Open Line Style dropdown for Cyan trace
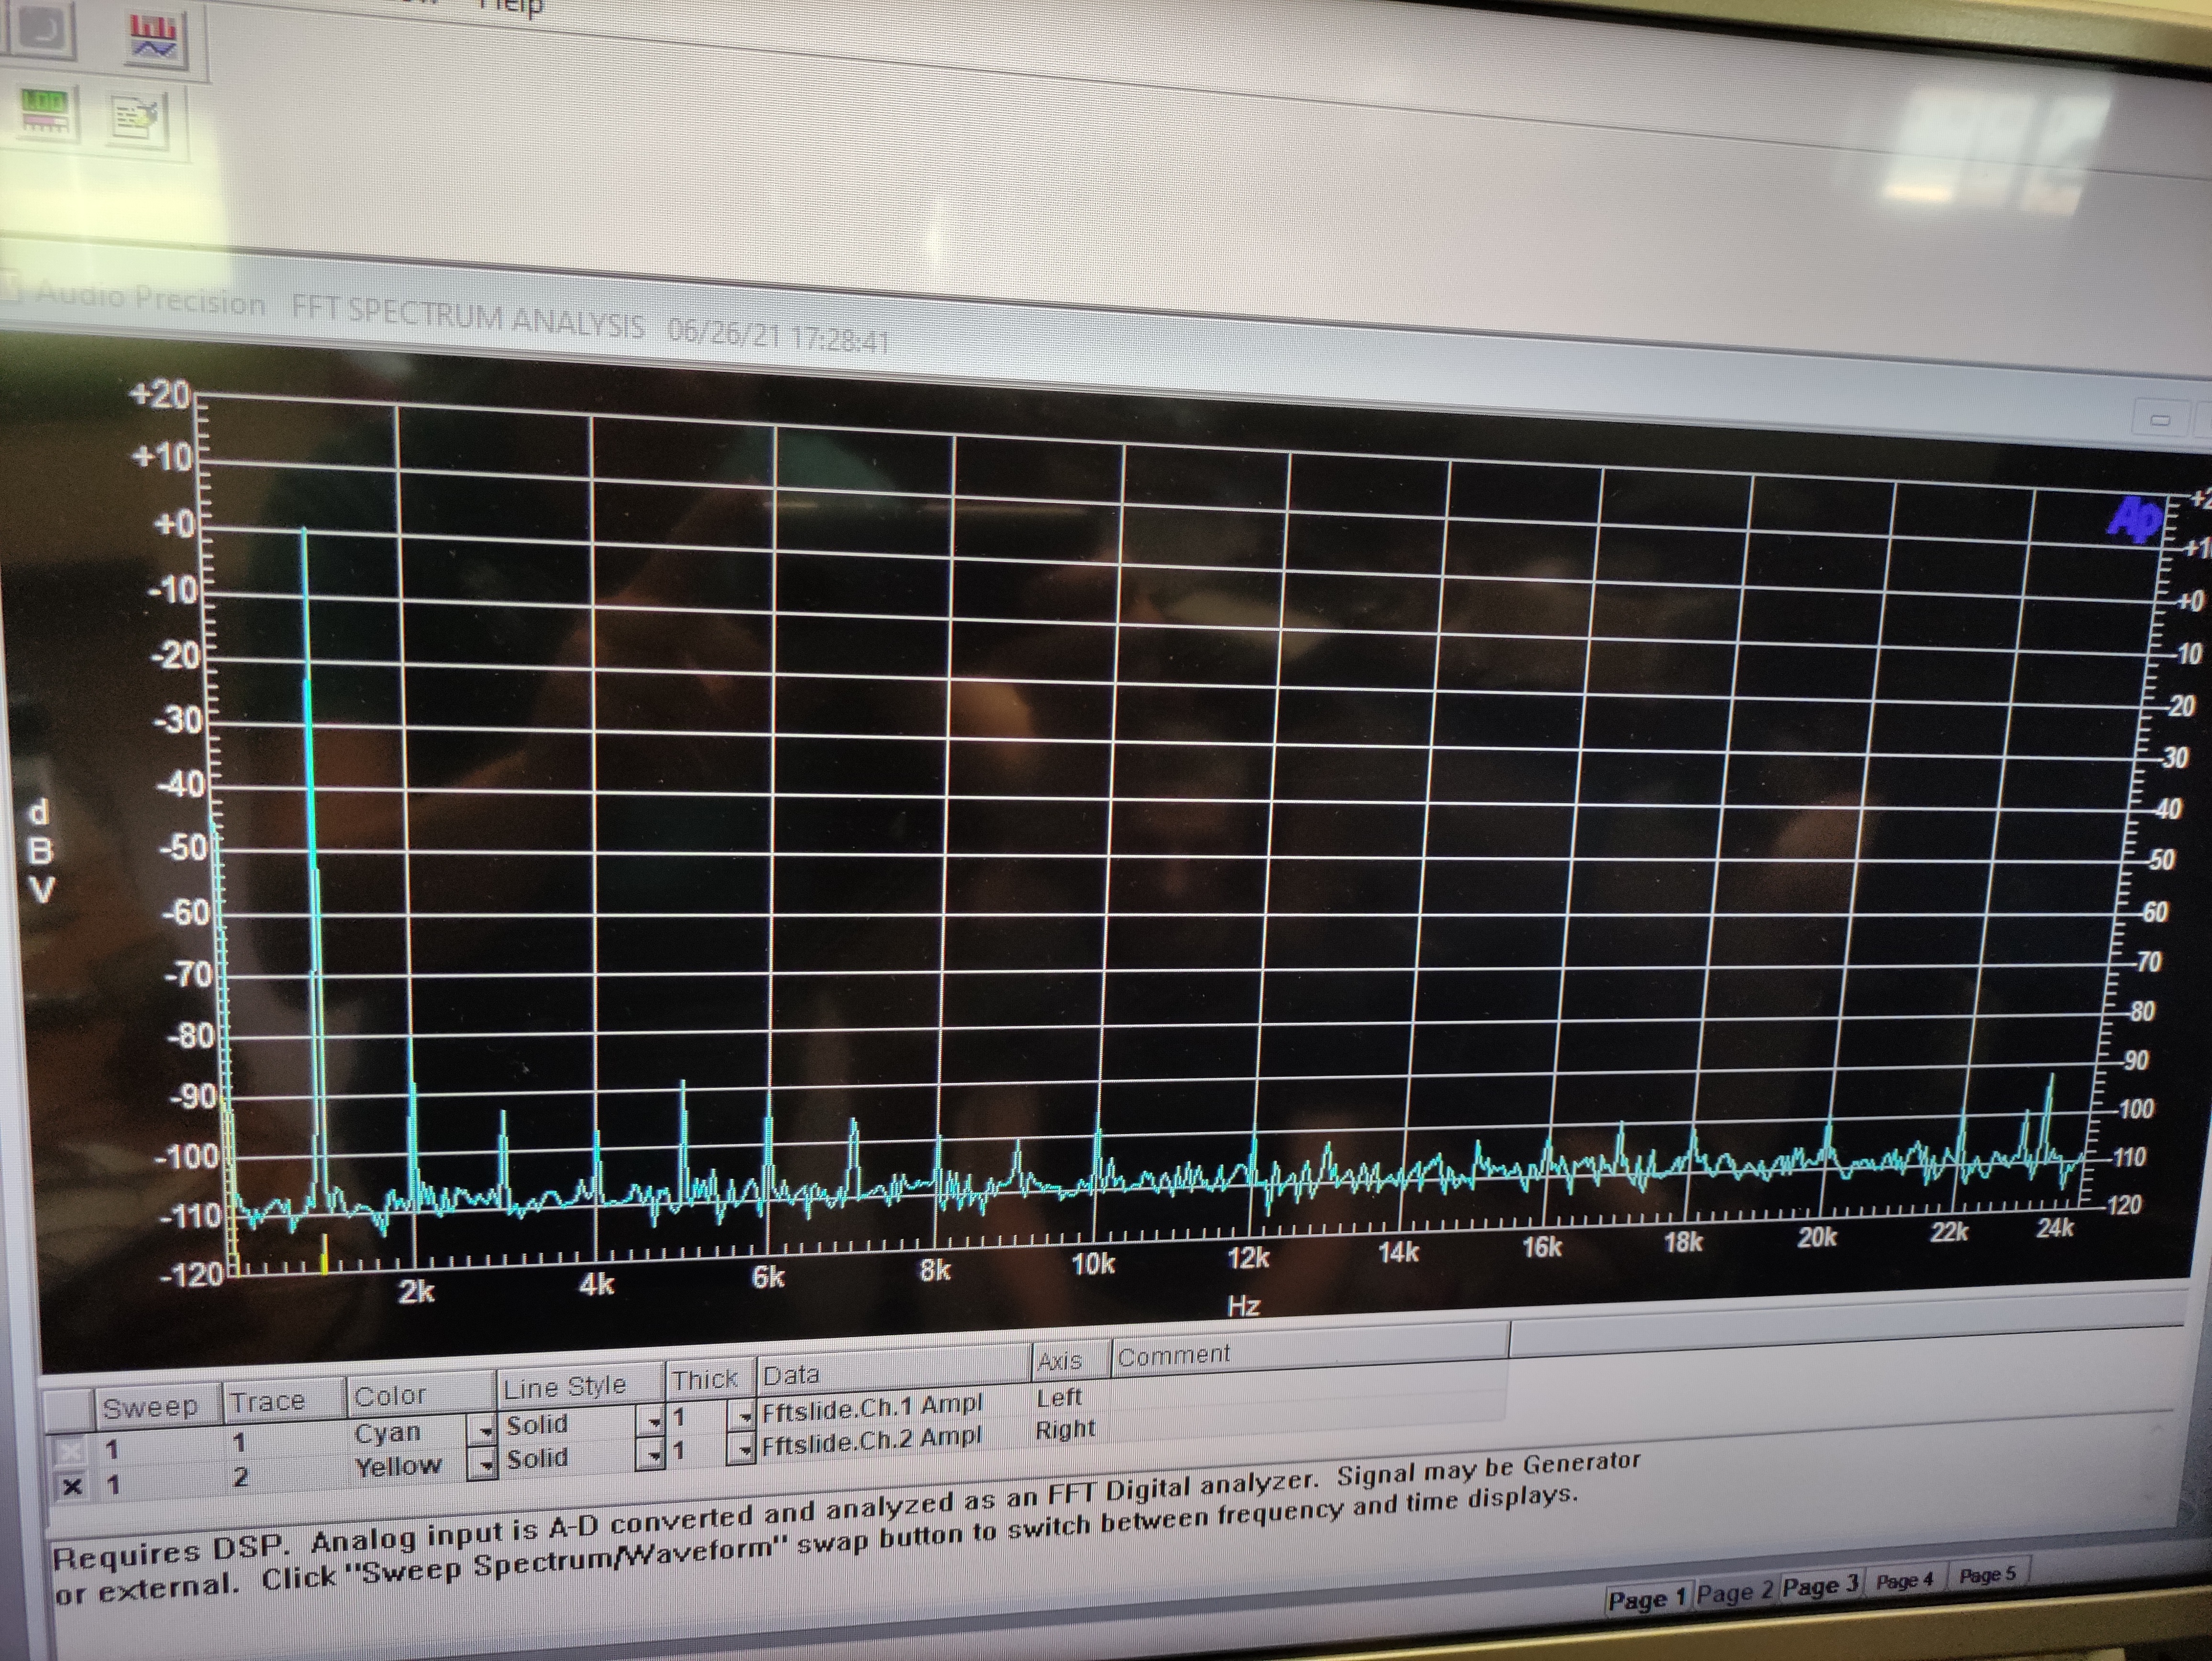The height and width of the screenshot is (1661, 2212). point(651,1420)
